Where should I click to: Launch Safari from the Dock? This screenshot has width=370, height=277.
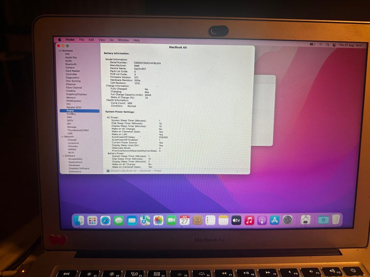pos(105,221)
